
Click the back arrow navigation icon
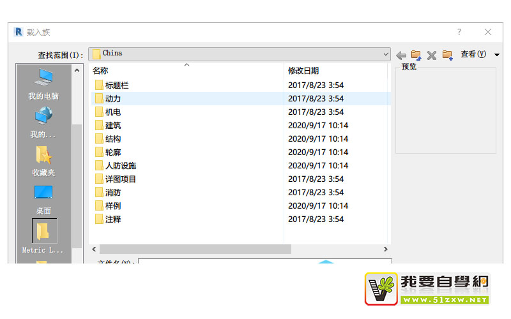pos(401,55)
